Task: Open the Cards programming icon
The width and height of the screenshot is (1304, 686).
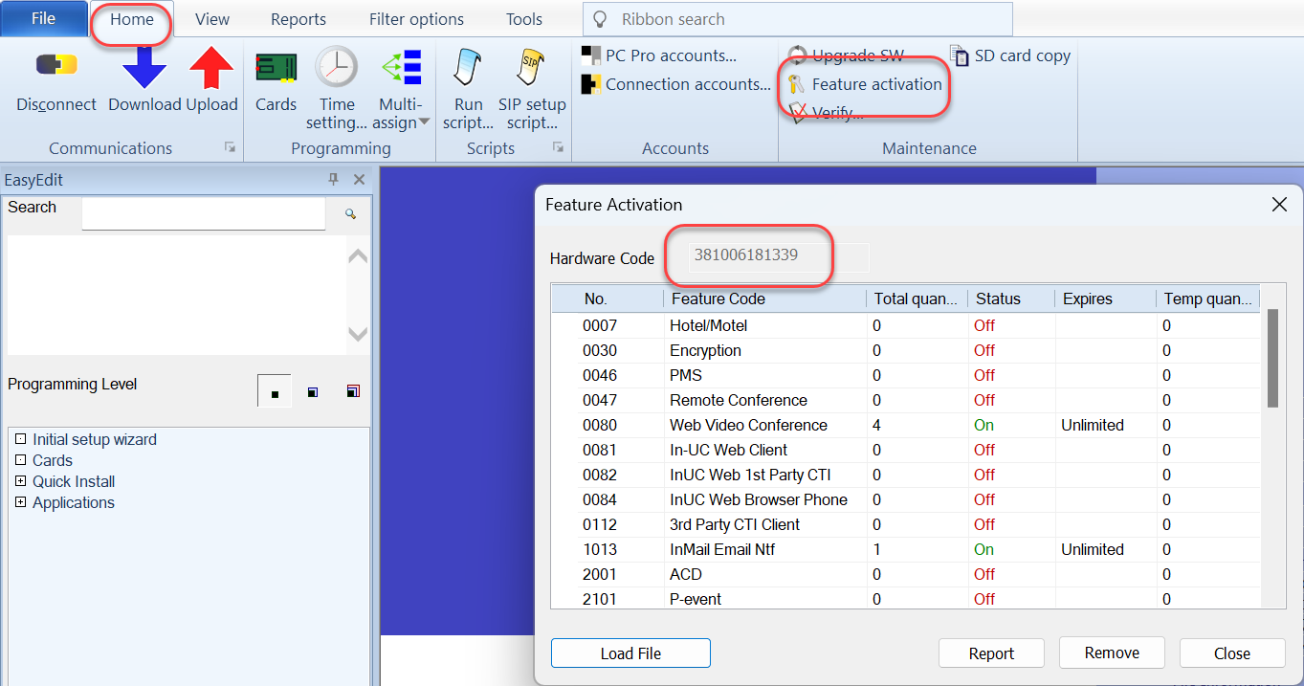Action: click(276, 67)
